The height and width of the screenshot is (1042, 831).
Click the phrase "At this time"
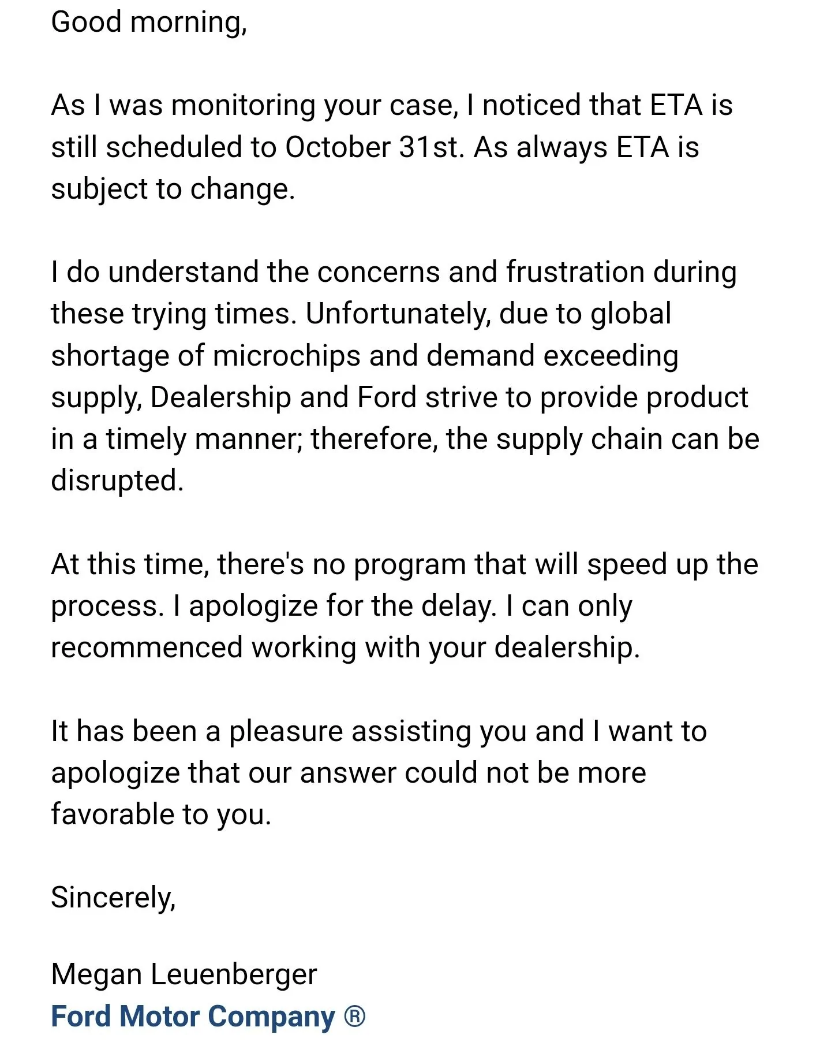pos(129,564)
